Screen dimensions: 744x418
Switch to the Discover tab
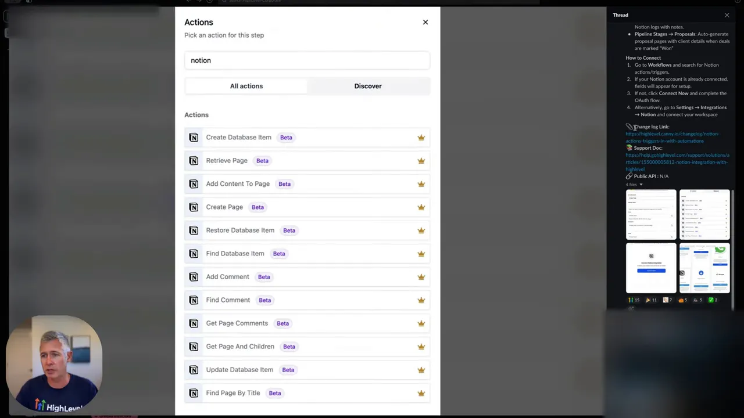tap(367, 85)
